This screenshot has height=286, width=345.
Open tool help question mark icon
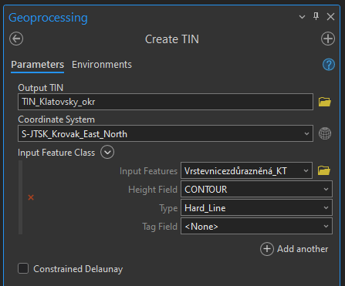pos(329,65)
